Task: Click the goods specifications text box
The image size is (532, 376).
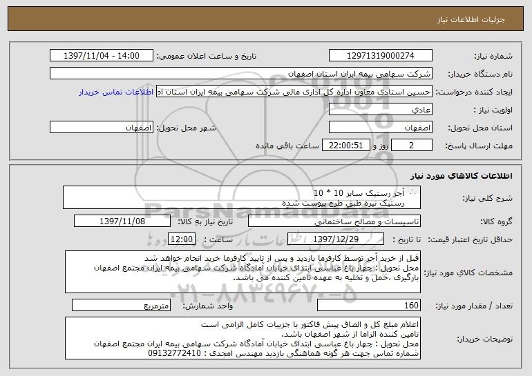Action: coord(243,272)
